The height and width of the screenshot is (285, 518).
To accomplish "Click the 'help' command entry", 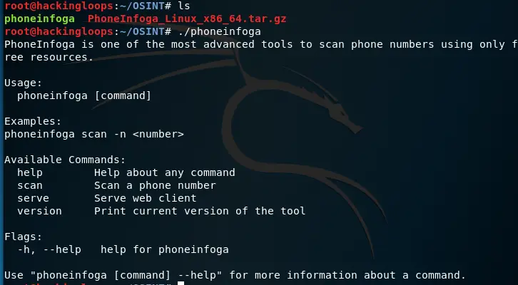I will click(30, 172).
